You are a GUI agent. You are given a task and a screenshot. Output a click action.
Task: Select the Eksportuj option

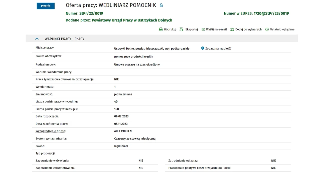click(192, 29)
